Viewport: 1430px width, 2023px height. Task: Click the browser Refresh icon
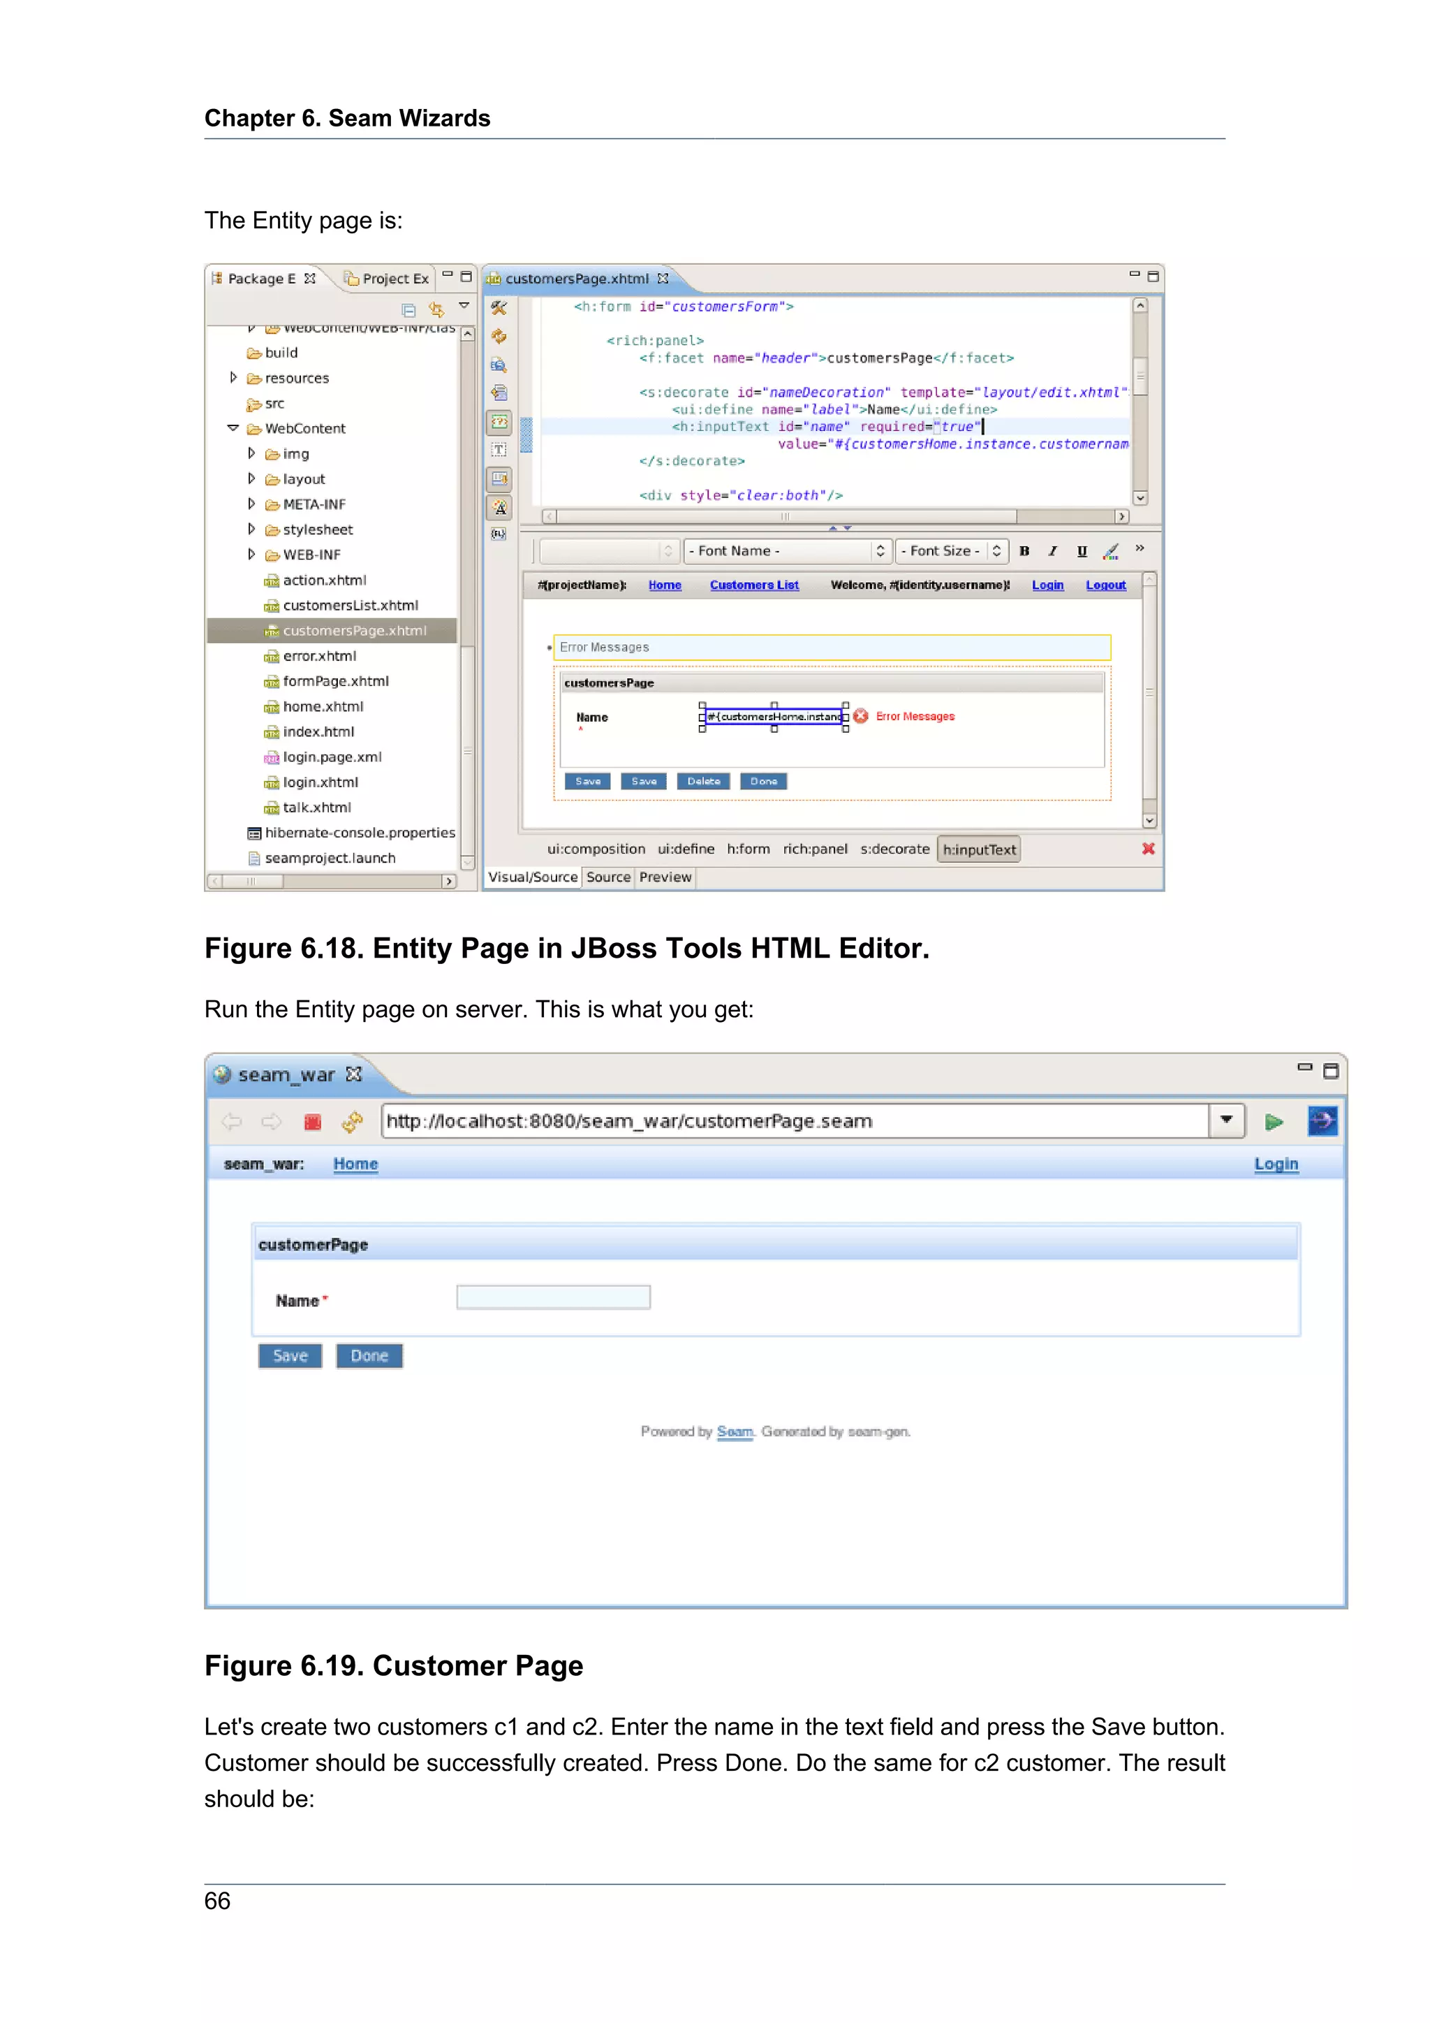click(x=352, y=1122)
